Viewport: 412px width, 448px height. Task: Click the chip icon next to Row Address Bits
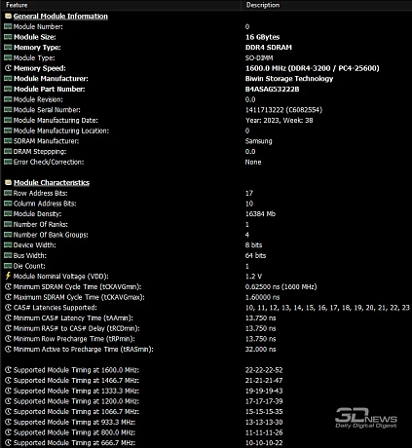(8, 193)
